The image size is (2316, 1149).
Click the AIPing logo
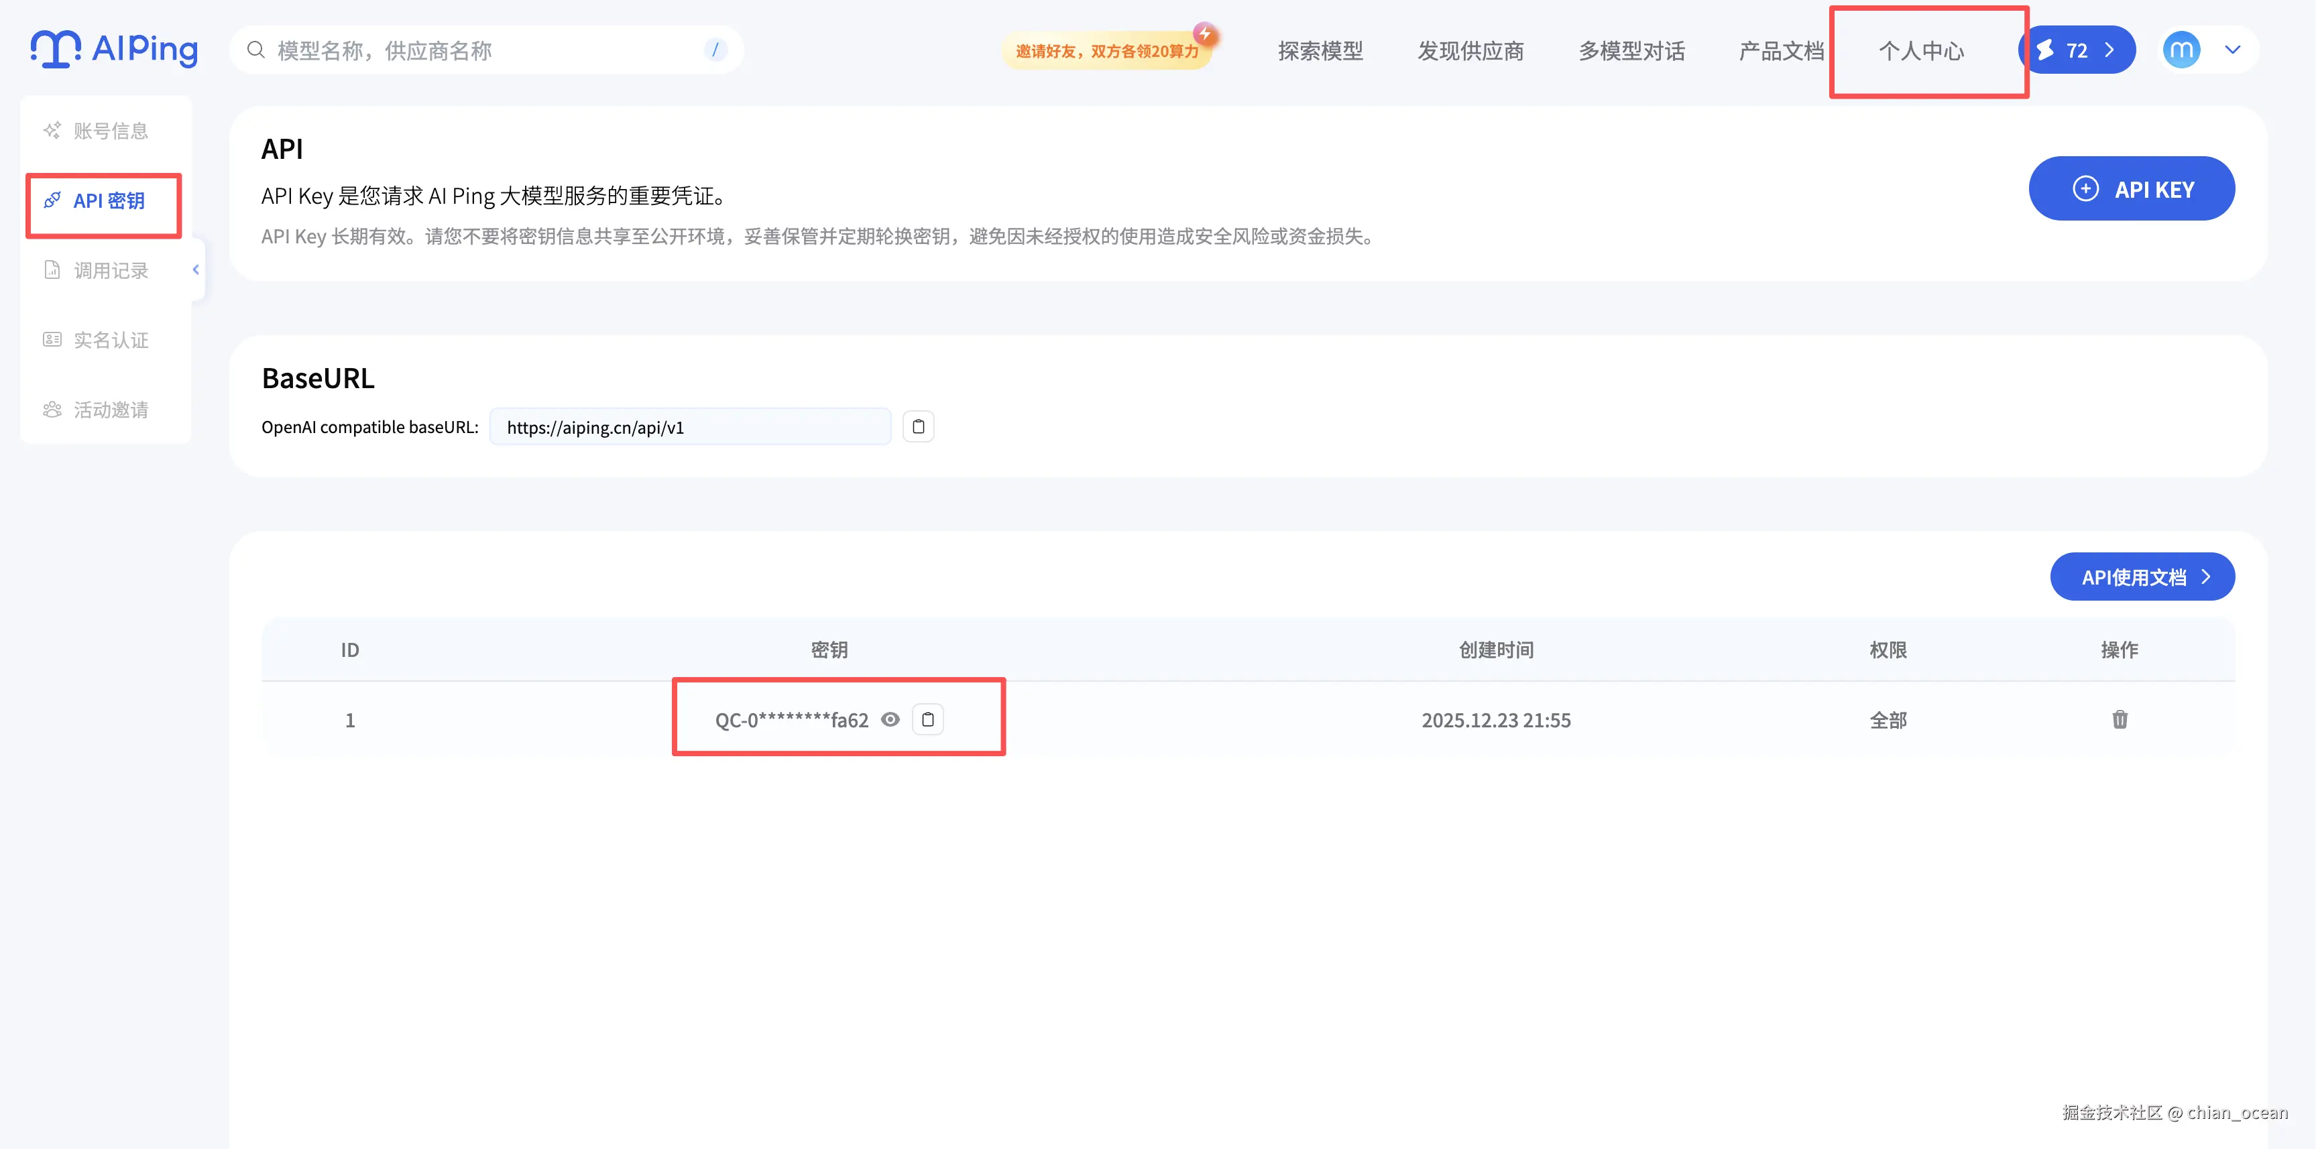(114, 50)
